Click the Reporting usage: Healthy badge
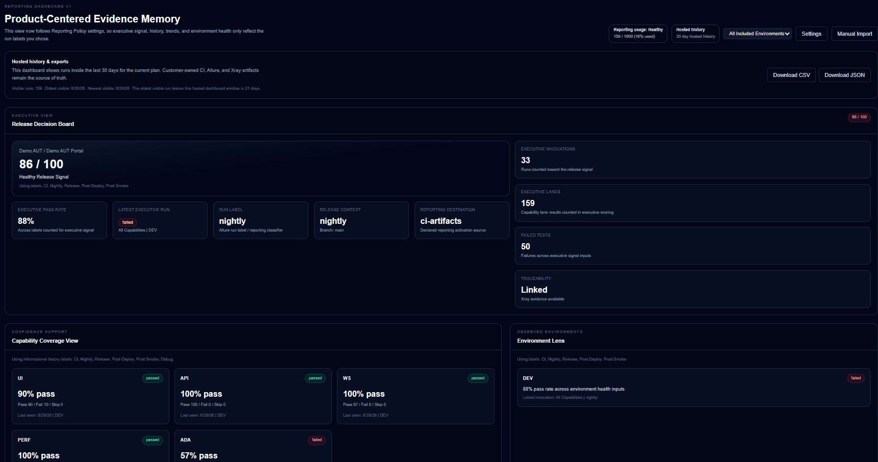This screenshot has width=878, height=462. (x=638, y=33)
